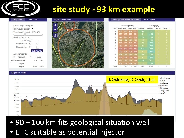The height and width of the screenshot is (138, 184).
Task: Toggle Urgonian legend entry in profile
Action: (x=164, y=88)
